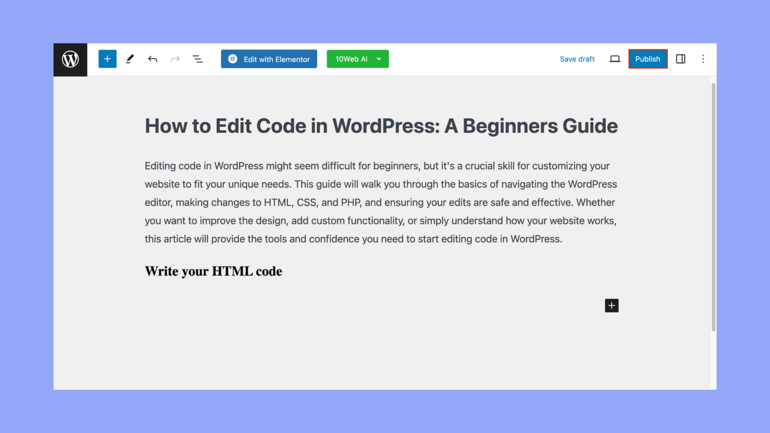
Task: Click the green 10Web AI button
Action: pyautogui.click(x=357, y=59)
